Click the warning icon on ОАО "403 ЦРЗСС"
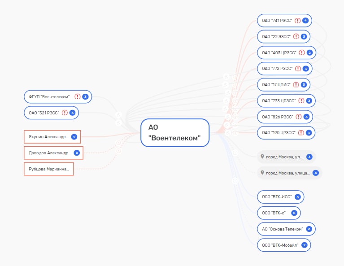 (x=302, y=52)
